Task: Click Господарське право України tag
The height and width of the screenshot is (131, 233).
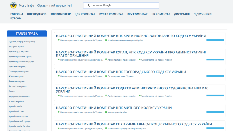Action: (120, 76)
